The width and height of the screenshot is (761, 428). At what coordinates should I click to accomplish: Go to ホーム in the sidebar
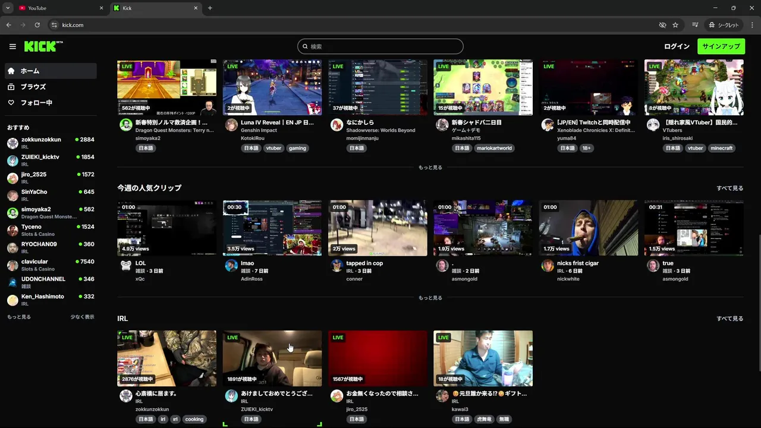click(x=51, y=71)
